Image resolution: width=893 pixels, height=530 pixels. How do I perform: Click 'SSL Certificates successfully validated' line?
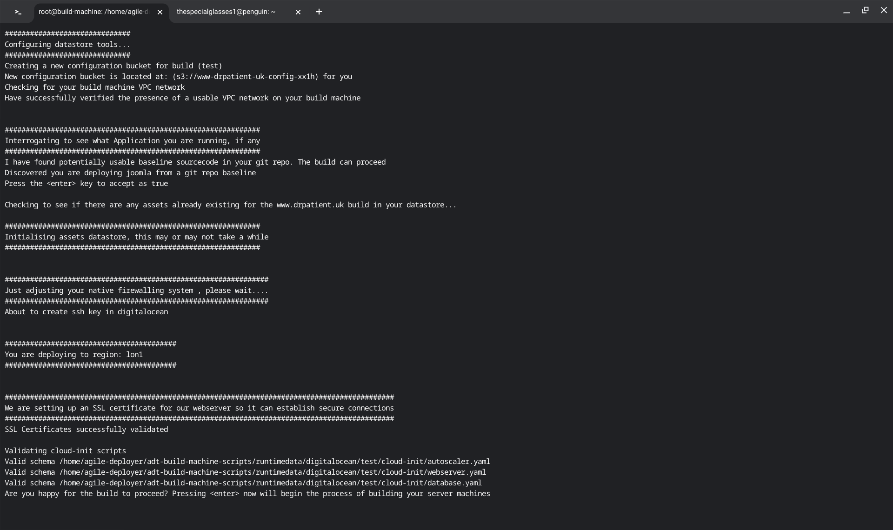tap(87, 430)
